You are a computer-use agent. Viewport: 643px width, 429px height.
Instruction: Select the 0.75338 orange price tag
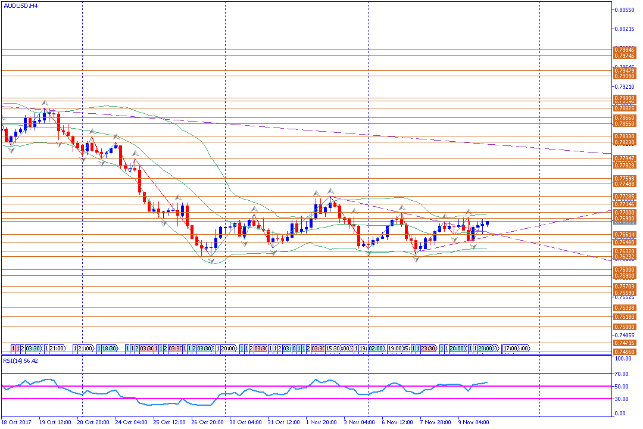pos(624,307)
